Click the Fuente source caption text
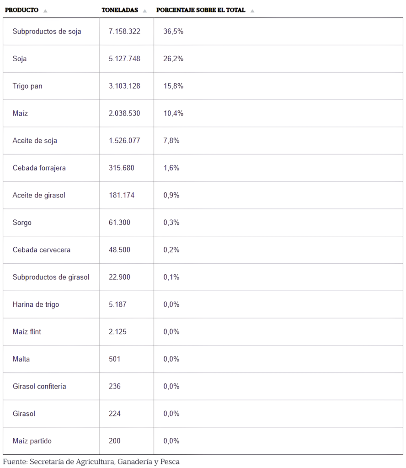Screen dimensions: 406x468 pyautogui.click(x=91, y=462)
